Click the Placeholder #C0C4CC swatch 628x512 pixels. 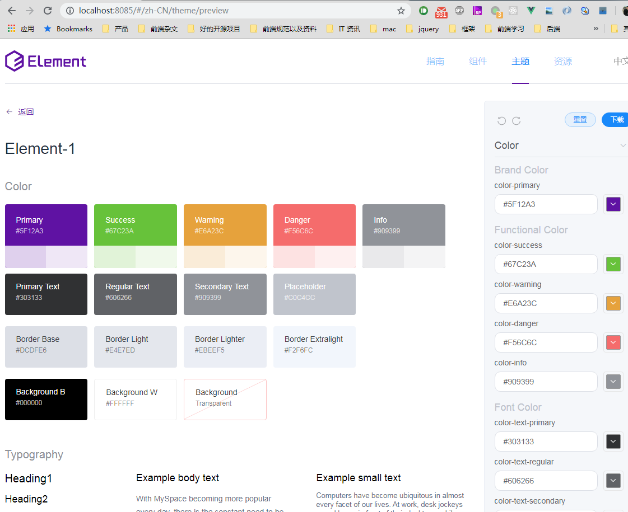click(x=314, y=294)
